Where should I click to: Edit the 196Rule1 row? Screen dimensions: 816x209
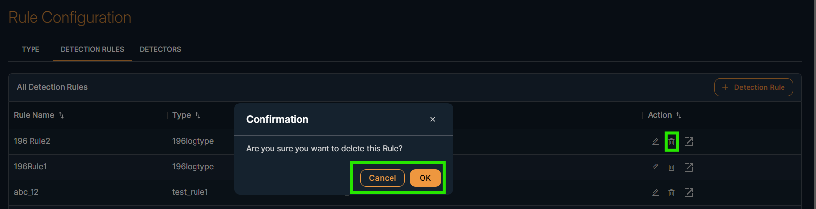(655, 167)
